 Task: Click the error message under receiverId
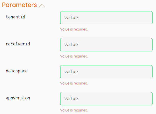(74, 56)
